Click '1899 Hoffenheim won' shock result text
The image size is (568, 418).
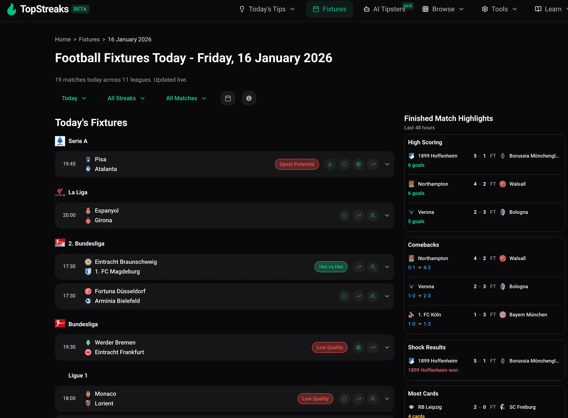[433, 370]
